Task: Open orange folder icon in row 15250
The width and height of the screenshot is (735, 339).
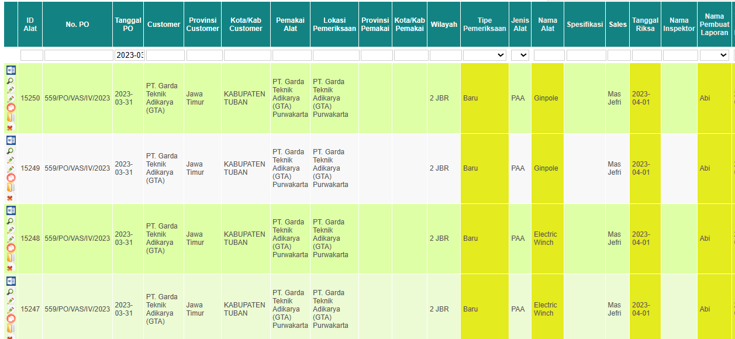Action: 11,118
